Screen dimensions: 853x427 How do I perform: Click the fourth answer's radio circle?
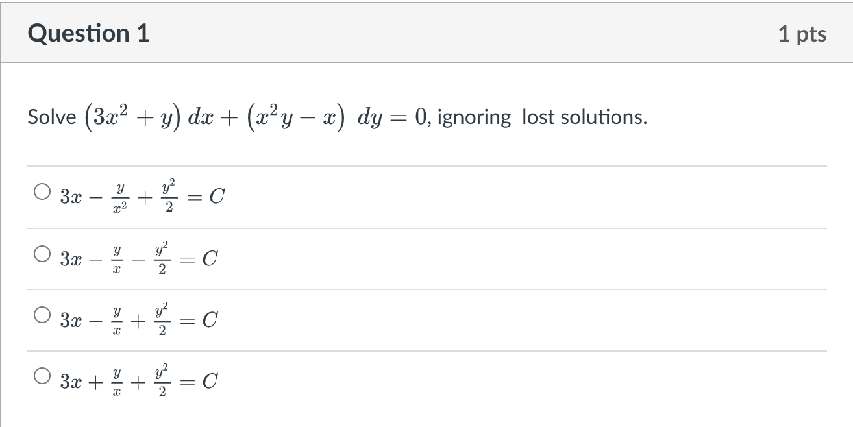pyautogui.click(x=42, y=374)
